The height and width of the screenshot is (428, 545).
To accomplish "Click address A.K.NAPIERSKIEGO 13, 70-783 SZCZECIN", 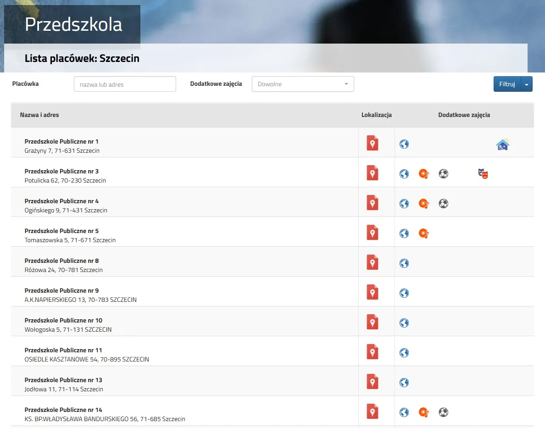I will 80,300.
